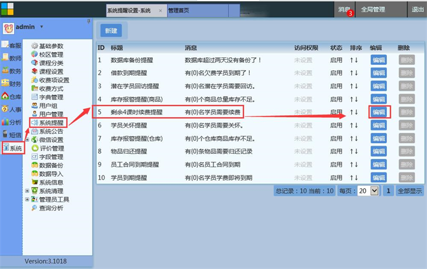This screenshot has height=269, width=427.
Task: Open 收费项设置 in sidebar
Action: pos(50,80)
